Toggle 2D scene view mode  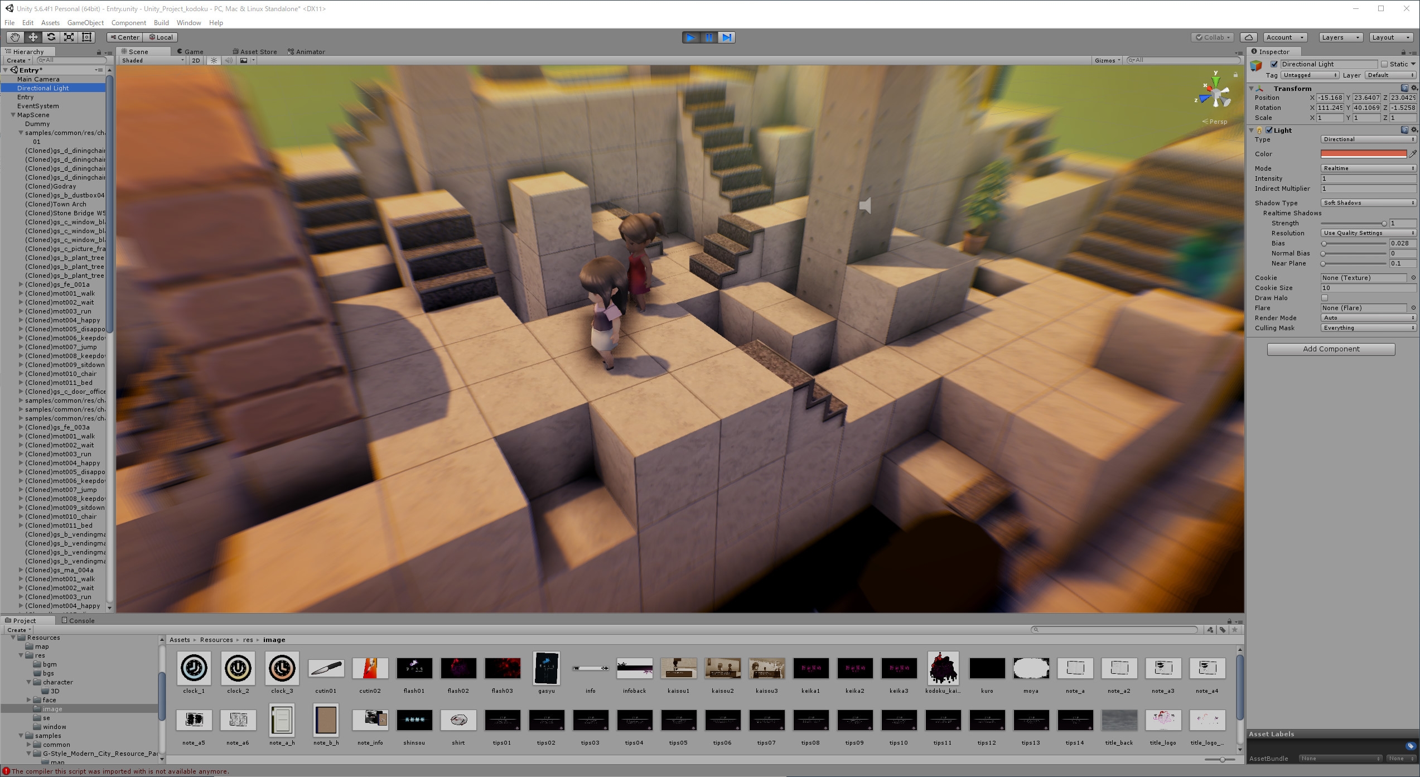(196, 60)
